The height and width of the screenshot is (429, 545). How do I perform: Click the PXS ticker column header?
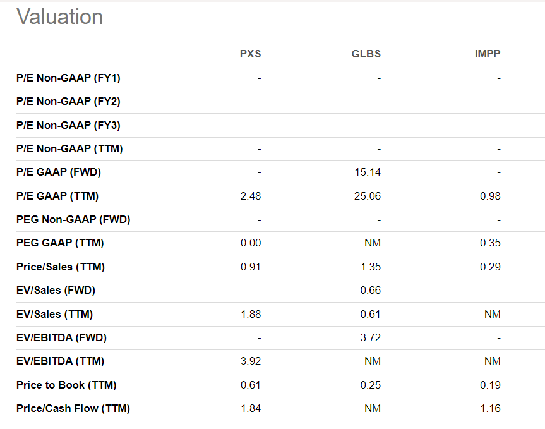[x=250, y=54]
